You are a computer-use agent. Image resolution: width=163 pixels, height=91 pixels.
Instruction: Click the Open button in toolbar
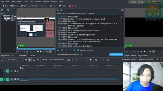[15, 6]
